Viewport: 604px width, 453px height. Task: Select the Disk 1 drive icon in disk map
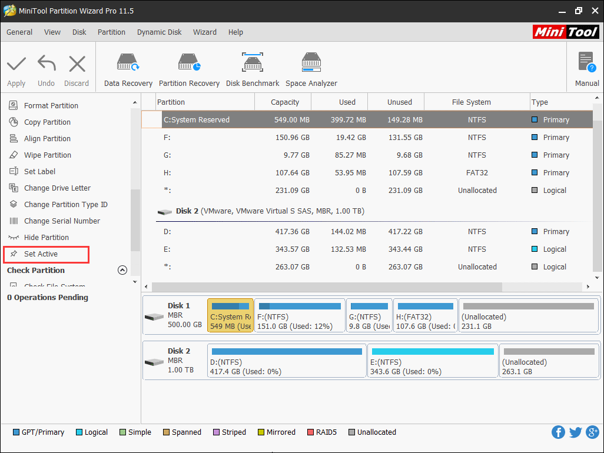pos(154,317)
